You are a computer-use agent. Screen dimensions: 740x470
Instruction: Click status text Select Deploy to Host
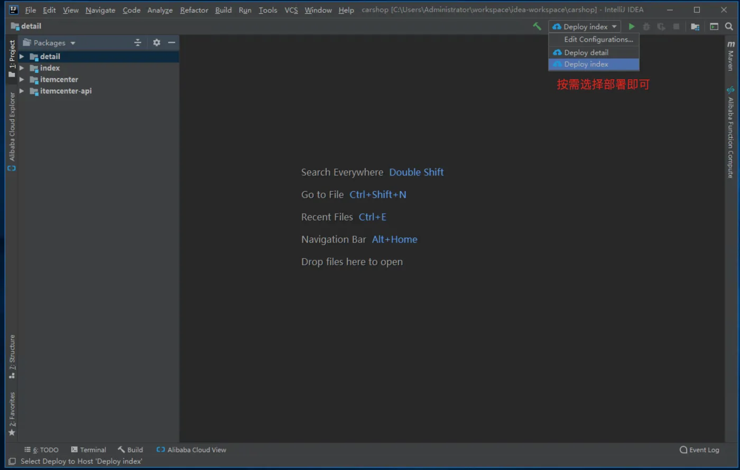click(81, 461)
